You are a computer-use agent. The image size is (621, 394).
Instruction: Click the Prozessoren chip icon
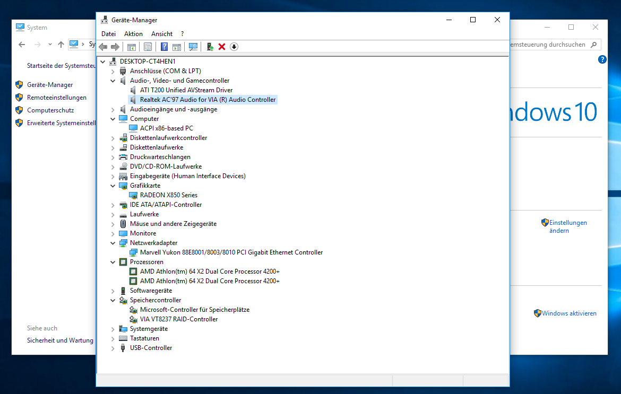tap(123, 262)
